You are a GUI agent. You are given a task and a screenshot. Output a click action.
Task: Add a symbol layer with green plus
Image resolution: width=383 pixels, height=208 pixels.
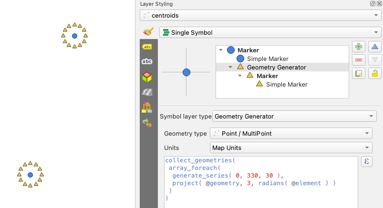pos(359,47)
